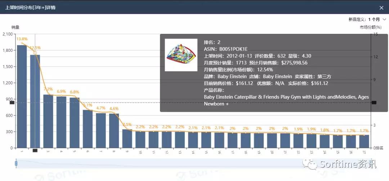Click the Baby Einstein Caterpillar product name
Viewport: 389px width, 181px height.
coord(286,100)
